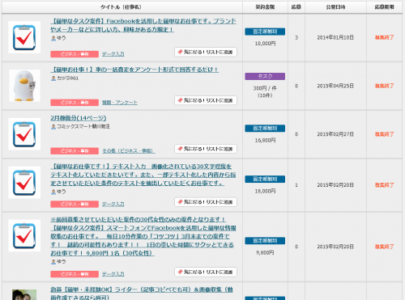Image resolution: width=405 pixels, height=300 pixels.
Task: Select the 300円 / 件 price text
Action: tap(265, 88)
